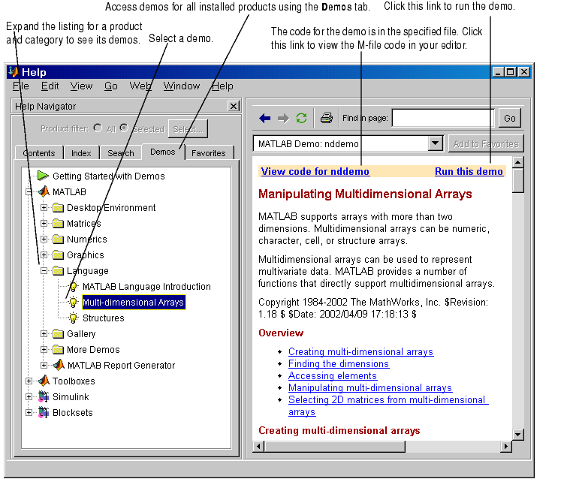
Task: Click the Gallery folder icon
Action: [58, 333]
